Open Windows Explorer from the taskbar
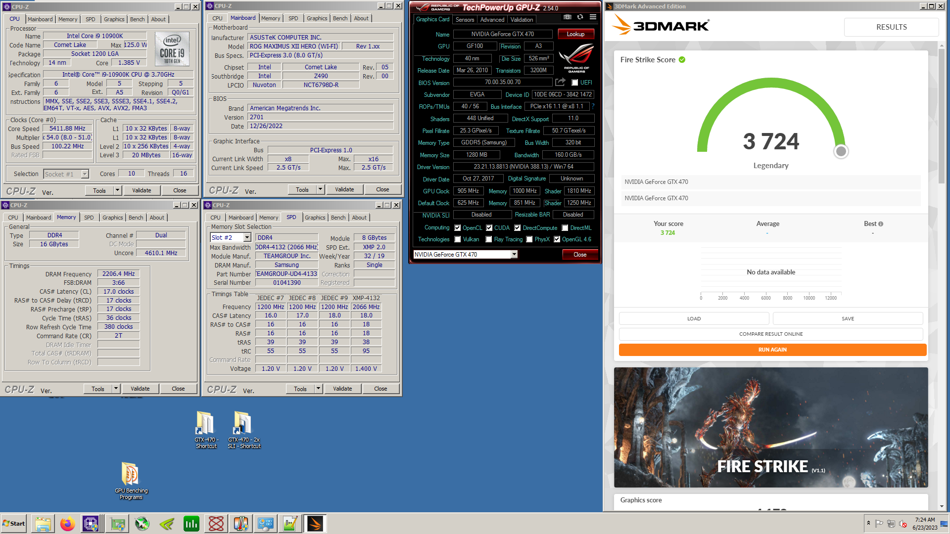Screen dimensions: 950x534 pos(43,524)
